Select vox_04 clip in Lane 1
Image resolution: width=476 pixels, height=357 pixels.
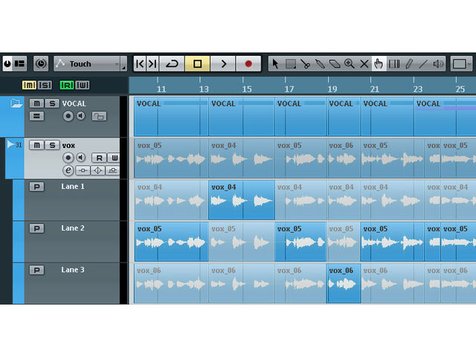tap(242, 200)
